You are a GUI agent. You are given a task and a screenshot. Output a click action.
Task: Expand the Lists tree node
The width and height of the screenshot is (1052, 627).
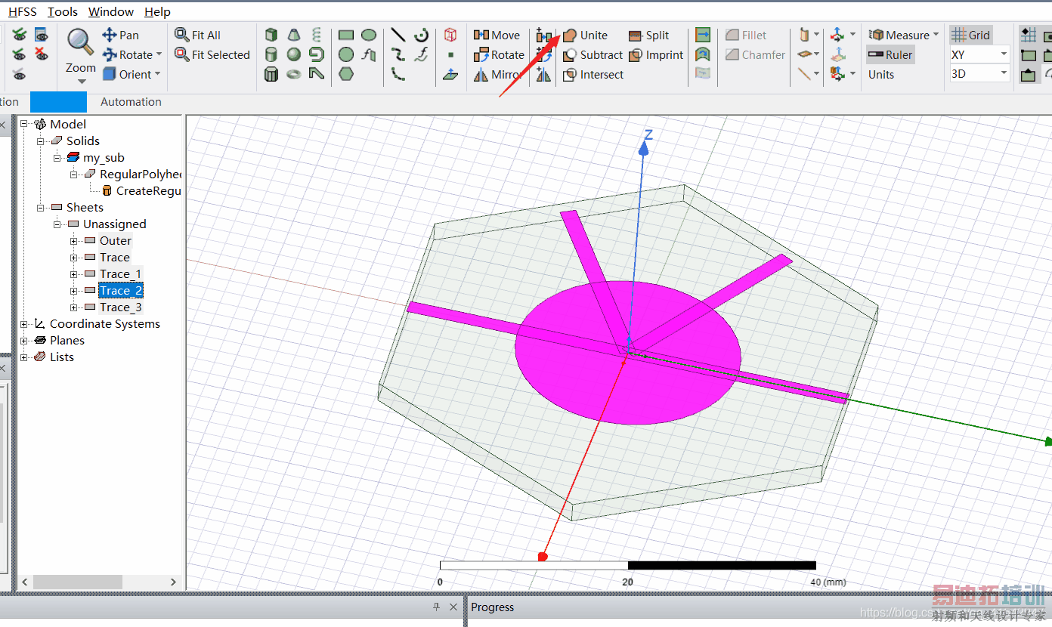pos(23,357)
